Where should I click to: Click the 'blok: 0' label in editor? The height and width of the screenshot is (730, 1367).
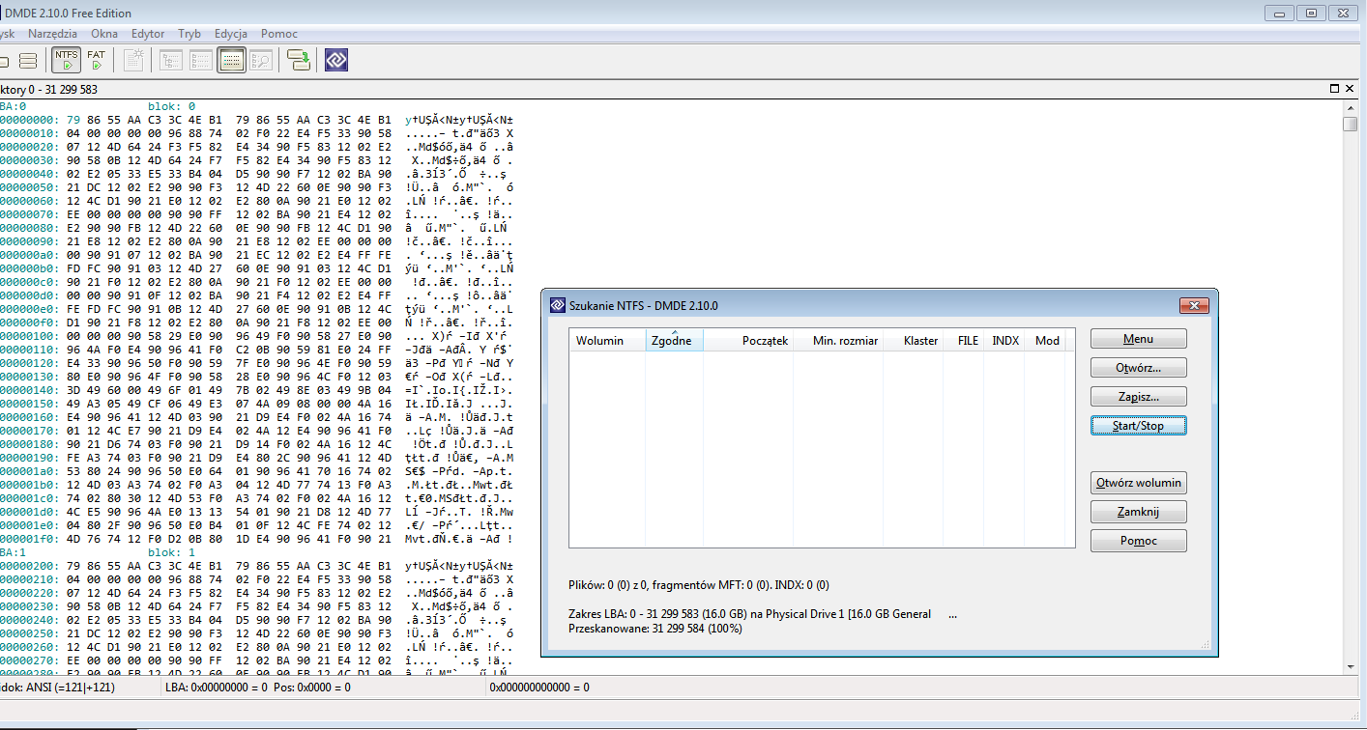tap(172, 106)
